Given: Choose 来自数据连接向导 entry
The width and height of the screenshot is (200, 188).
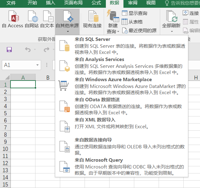Looking at the screenshot, I should point(122,146).
